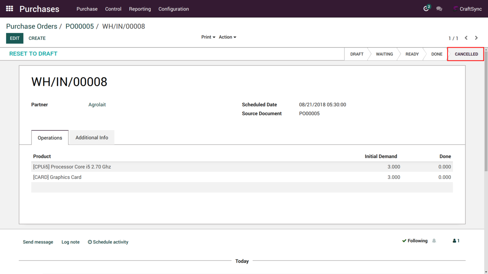488x274 pixels.
Task: Click Schedule activity in the chatter
Action: click(108, 242)
